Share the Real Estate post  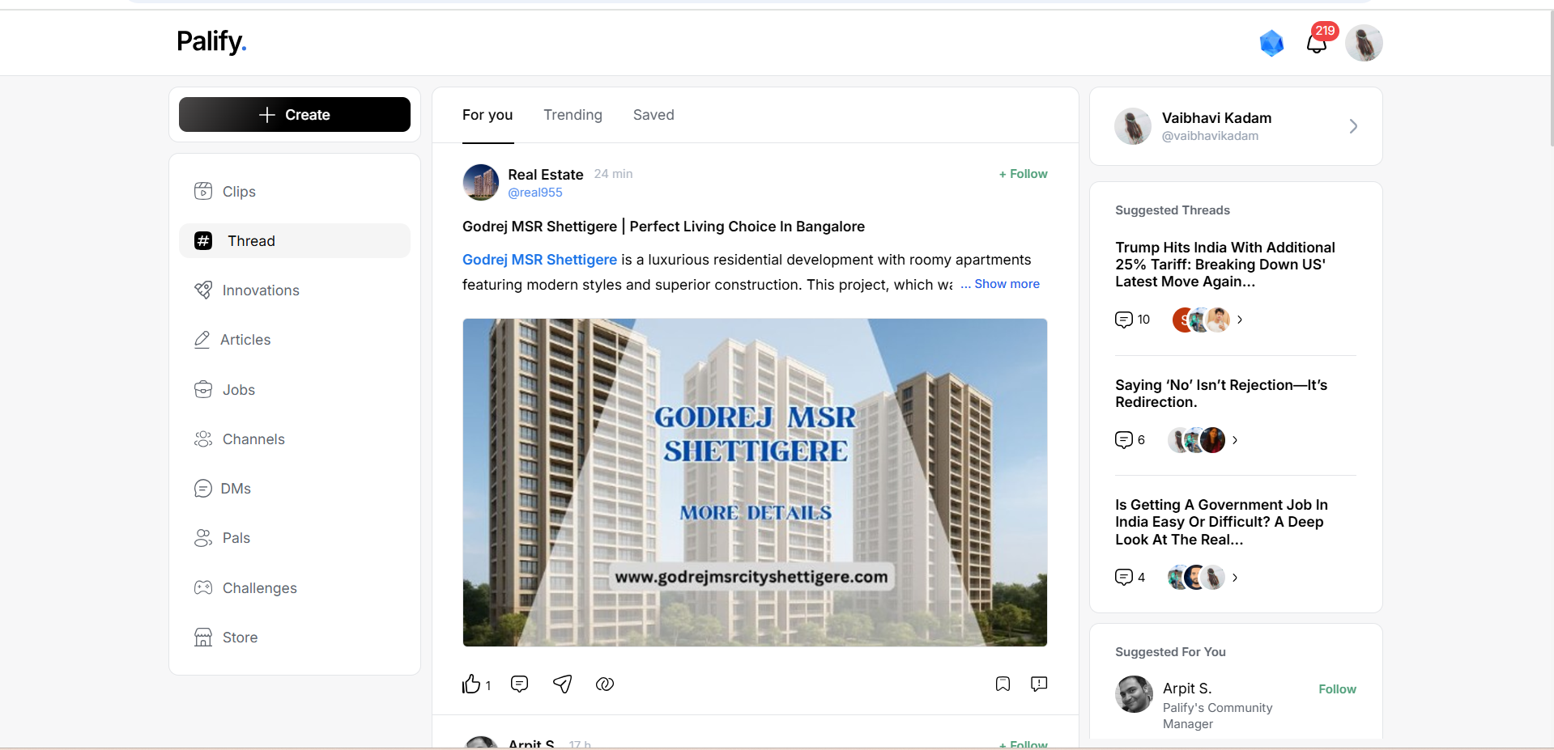pyautogui.click(x=563, y=684)
